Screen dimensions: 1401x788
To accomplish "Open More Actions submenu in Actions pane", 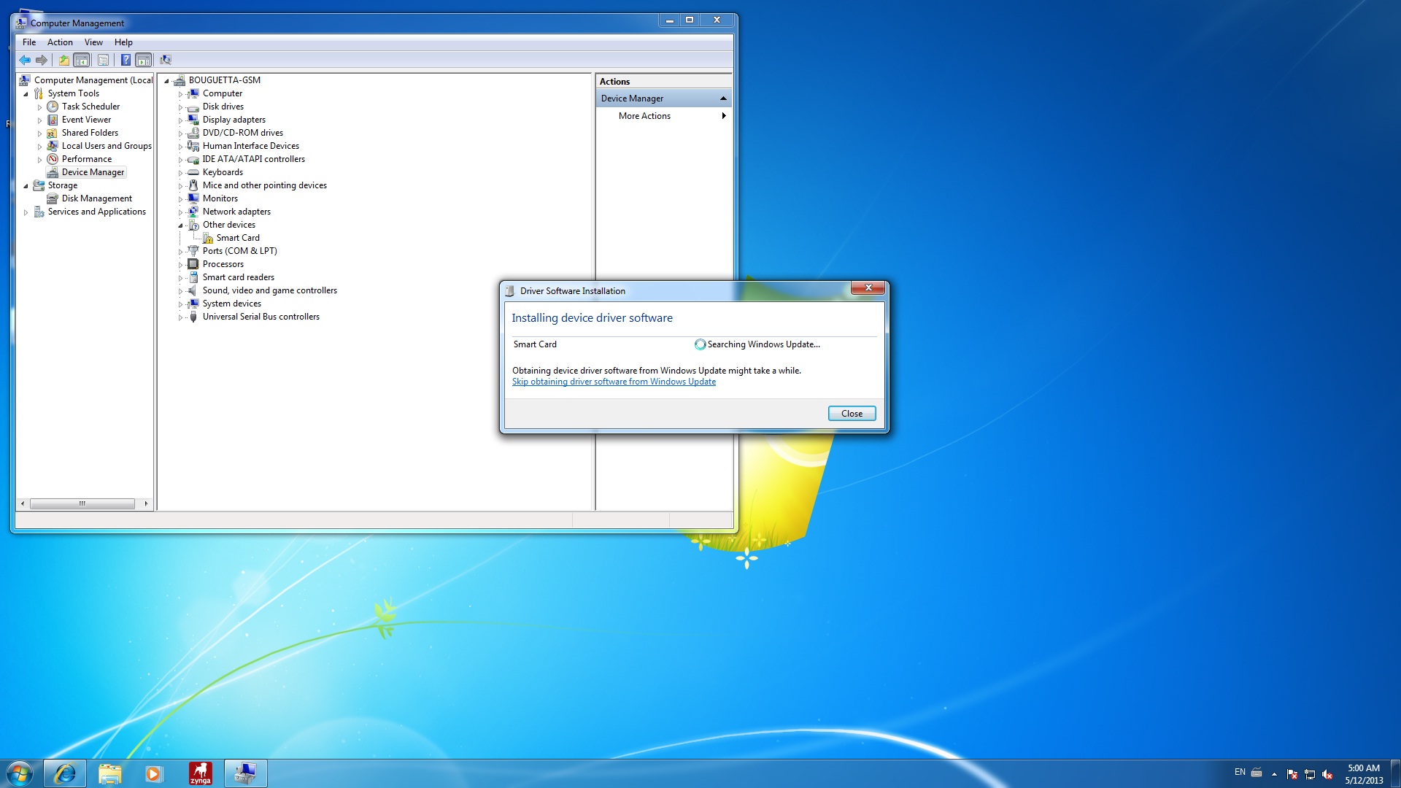I will click(663, 116).
